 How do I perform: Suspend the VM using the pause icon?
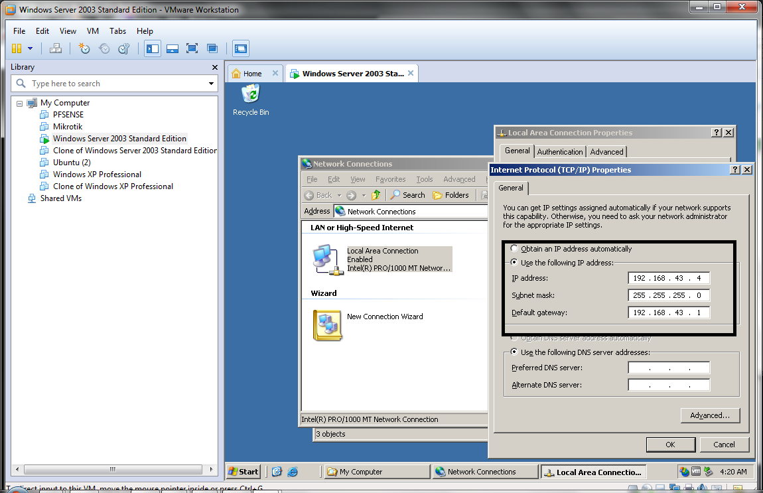pos(17,48)
